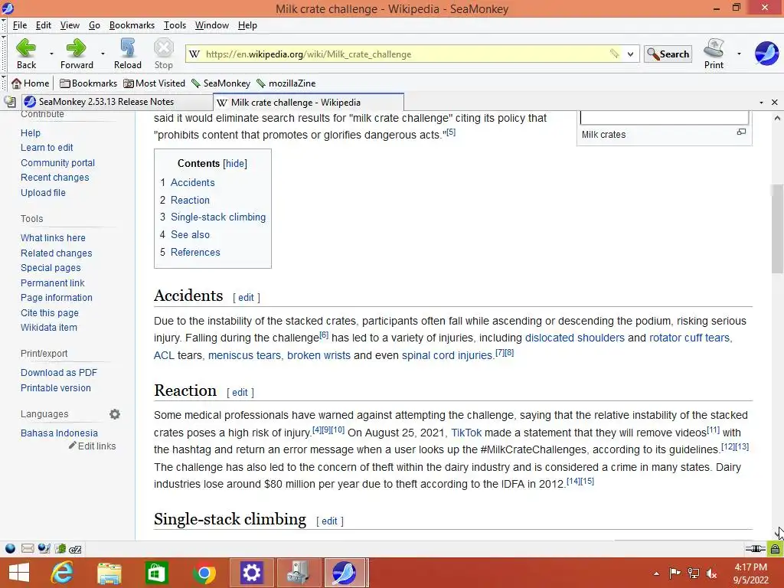784x588 pixels.
Task: Click the vertical scrollbar thumb
Action: pyautogui.click(x=777, y=229)
